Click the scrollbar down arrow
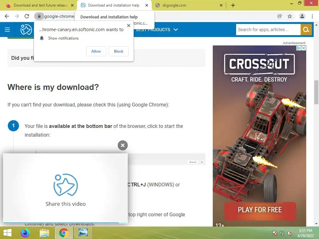Viewport: 319px width, 239px height. click(316, 224)
